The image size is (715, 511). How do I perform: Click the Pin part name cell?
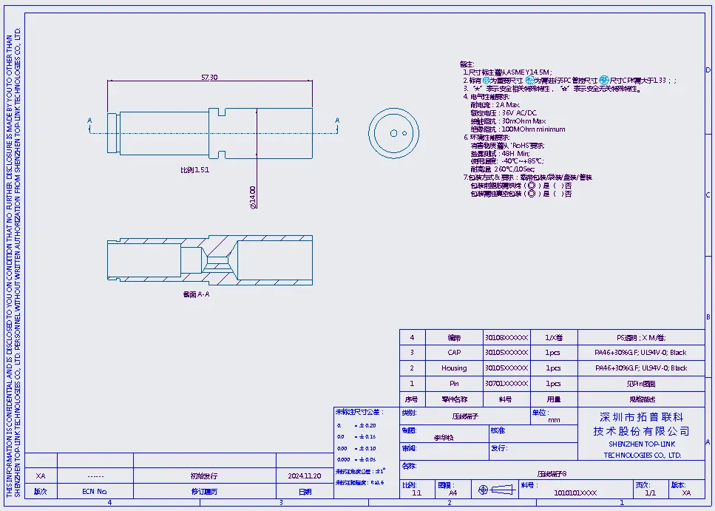454,384
